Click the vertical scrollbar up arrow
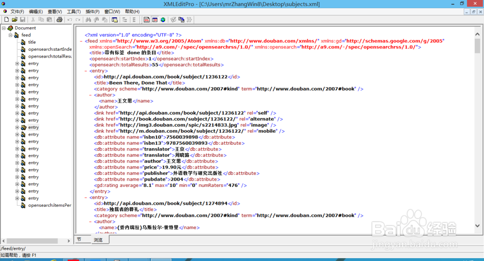The image size is (484, 261). [477, 34]
